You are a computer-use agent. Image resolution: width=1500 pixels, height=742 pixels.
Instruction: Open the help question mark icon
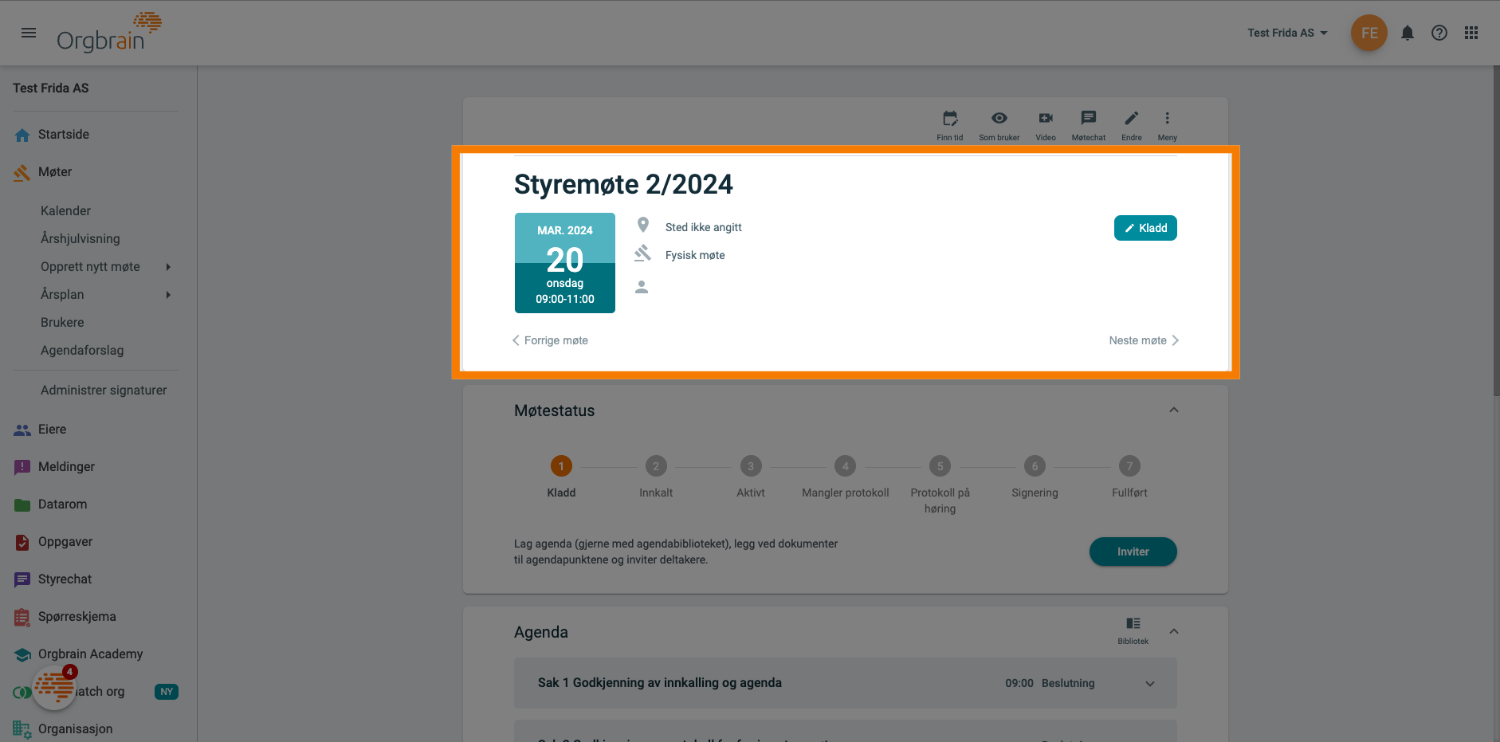[1439, 33]
